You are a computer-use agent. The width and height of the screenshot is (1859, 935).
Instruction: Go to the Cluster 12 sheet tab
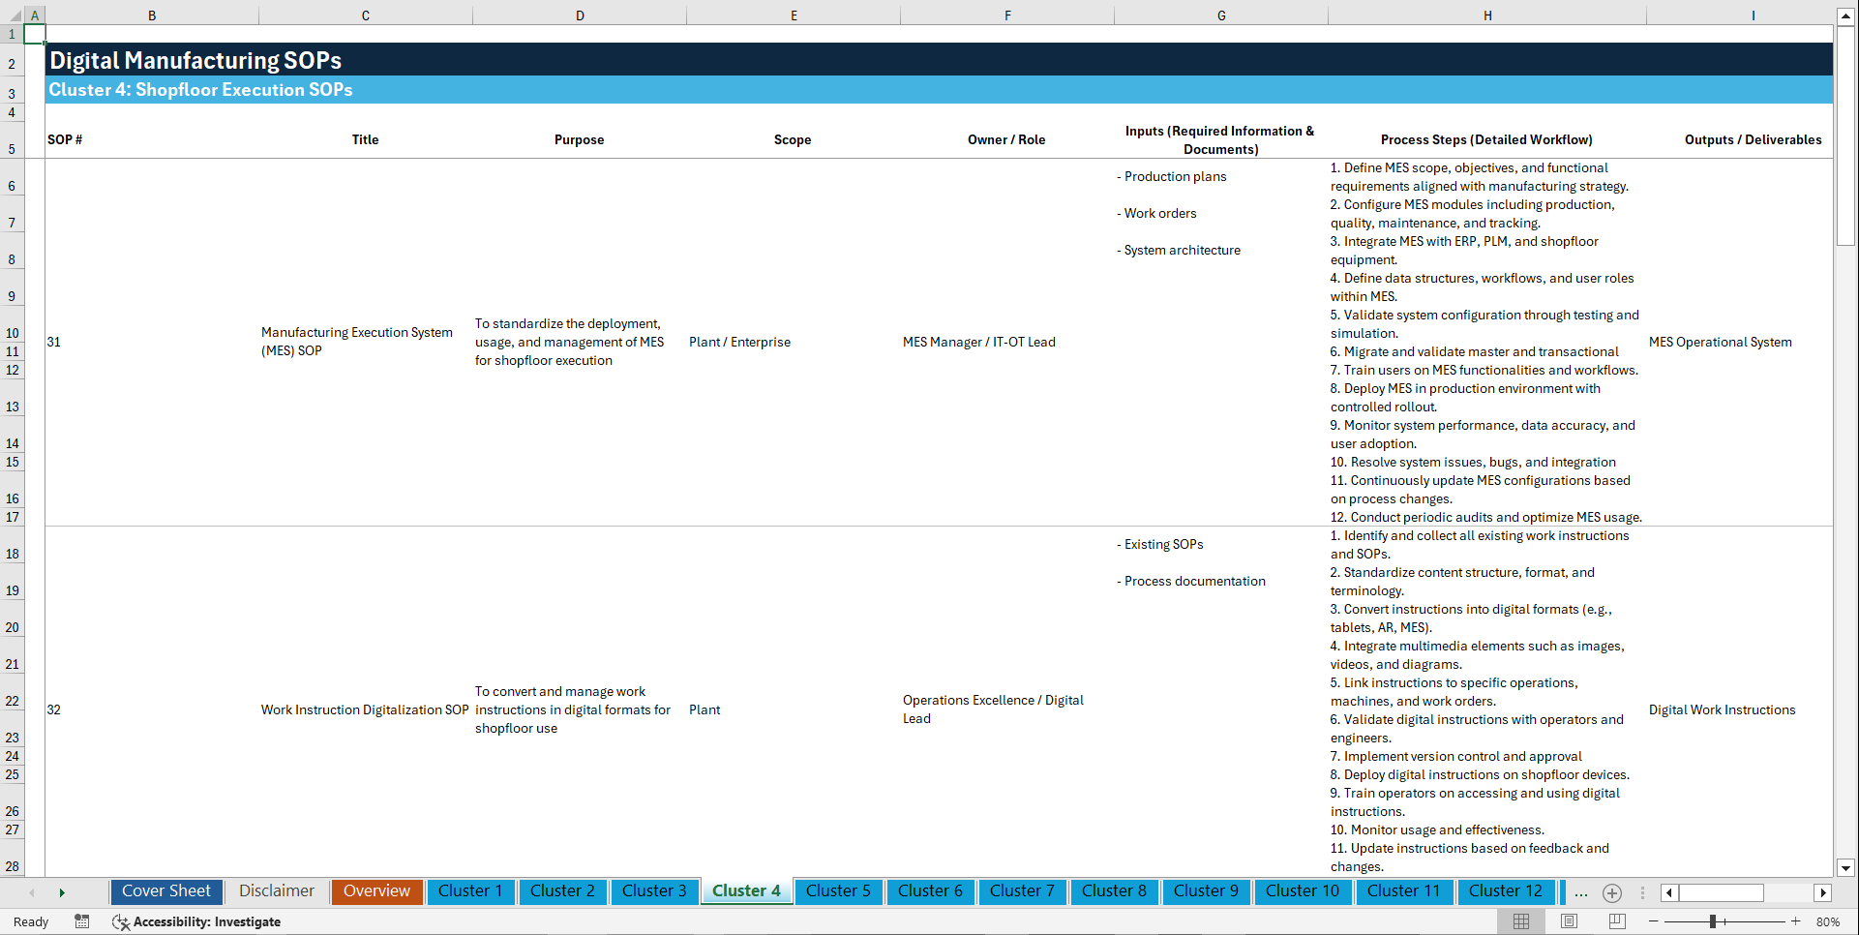click(x=1505, y=891)
